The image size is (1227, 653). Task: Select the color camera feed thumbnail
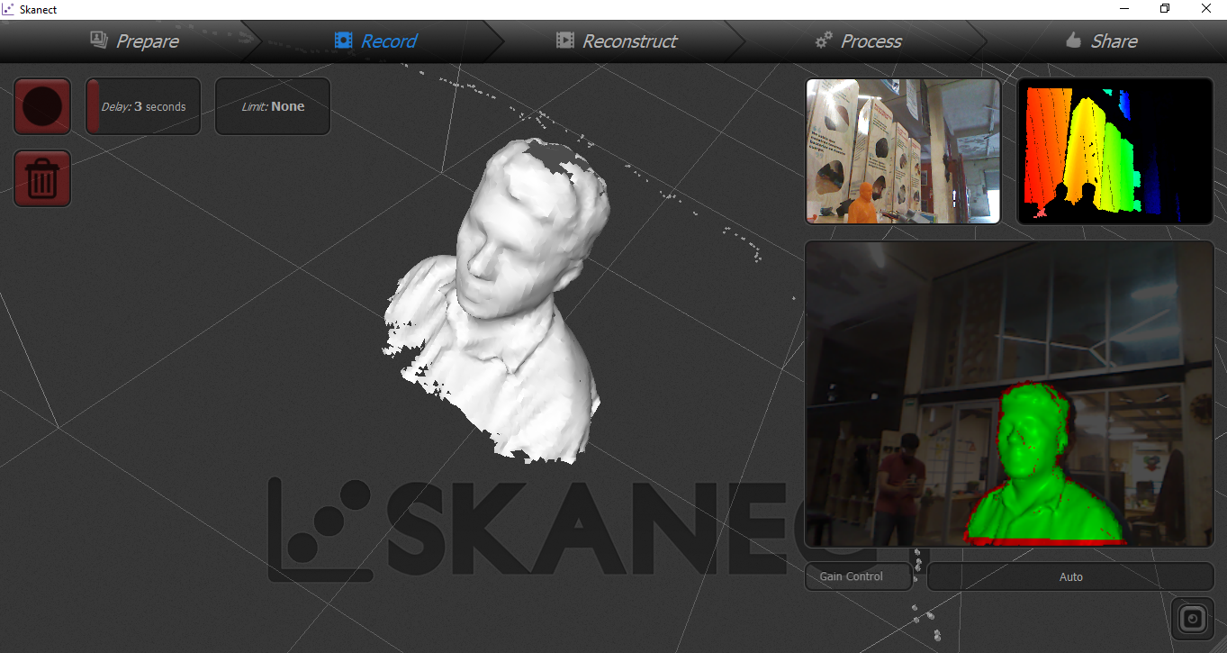903,151
